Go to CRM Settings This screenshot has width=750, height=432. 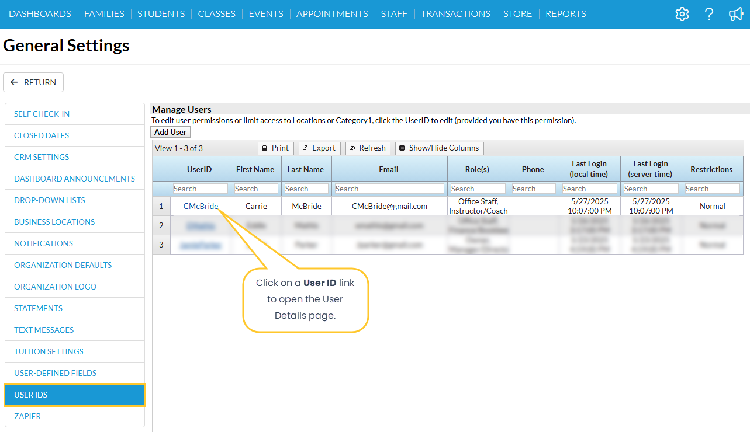coord(75,157)
